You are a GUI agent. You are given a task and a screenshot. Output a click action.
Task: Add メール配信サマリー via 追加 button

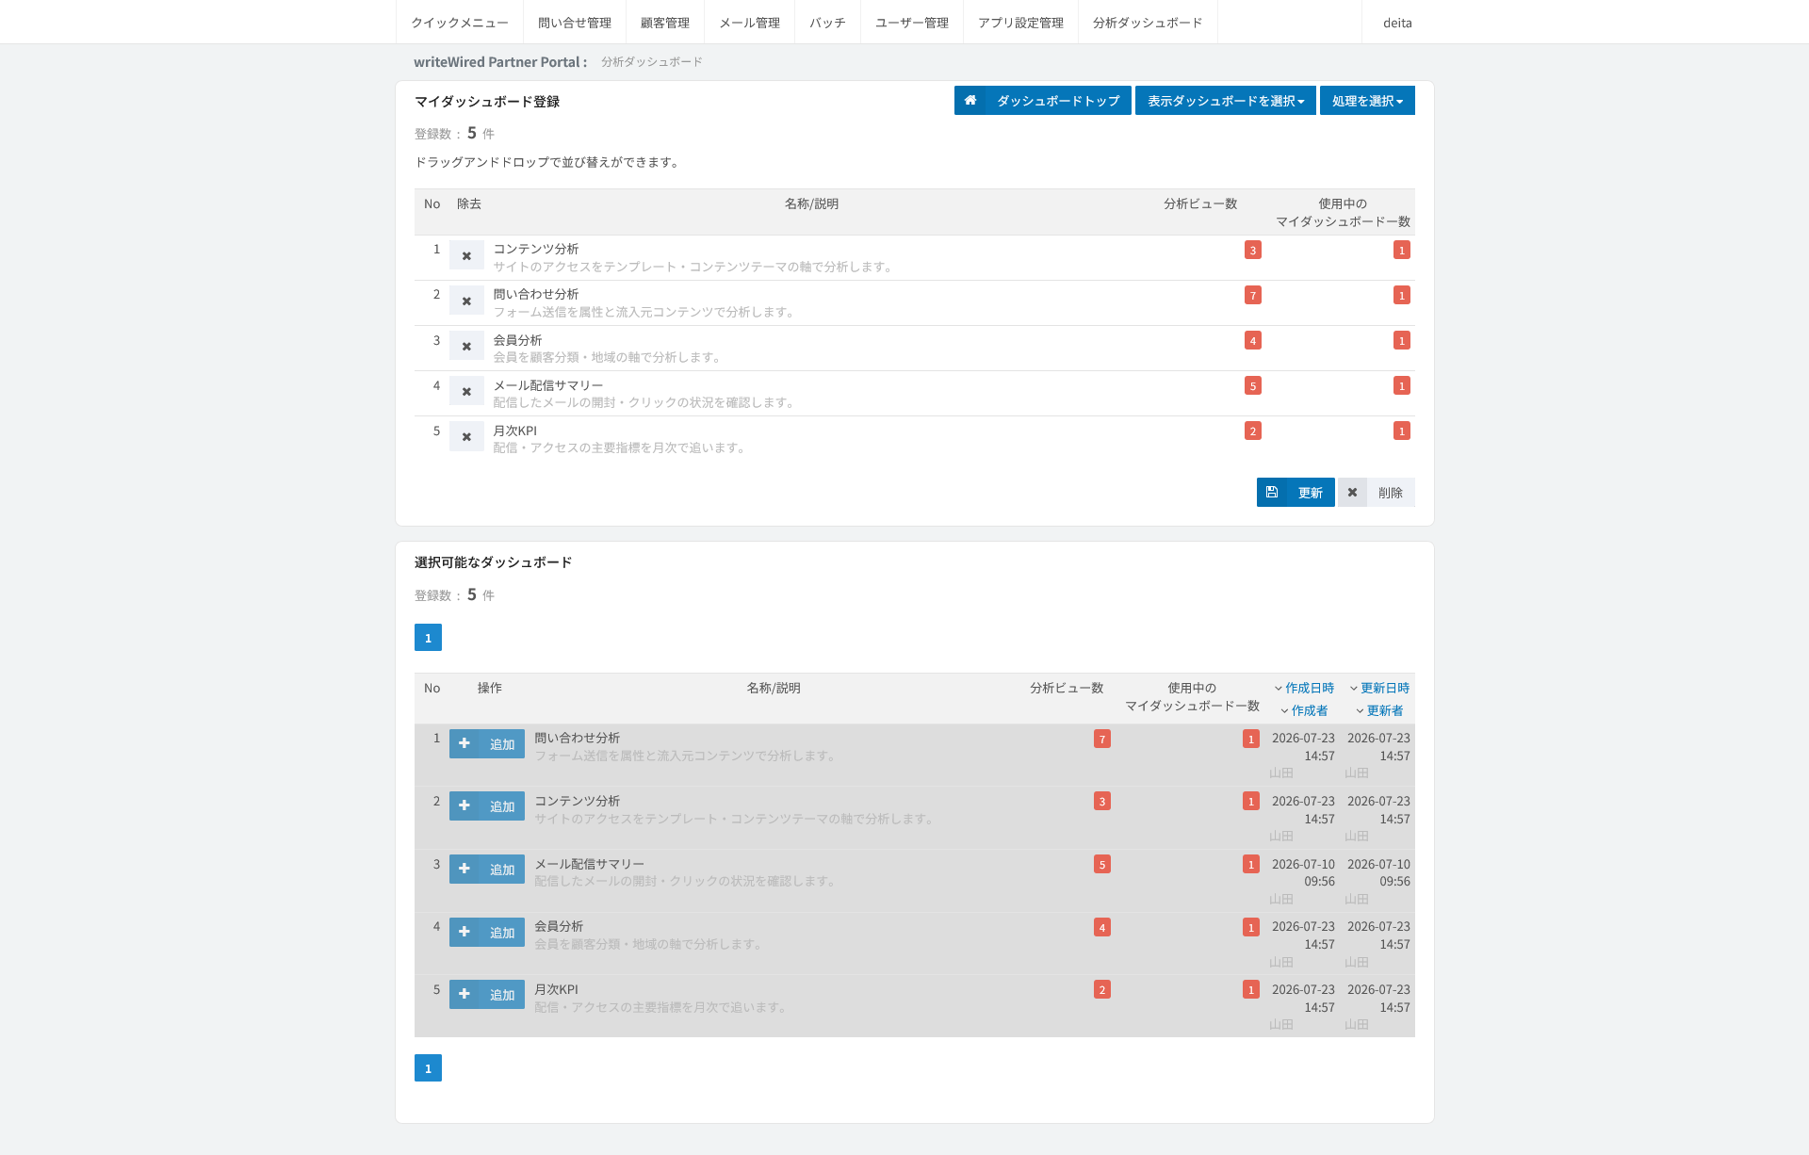pyautogui.click(x=487, y=869)
